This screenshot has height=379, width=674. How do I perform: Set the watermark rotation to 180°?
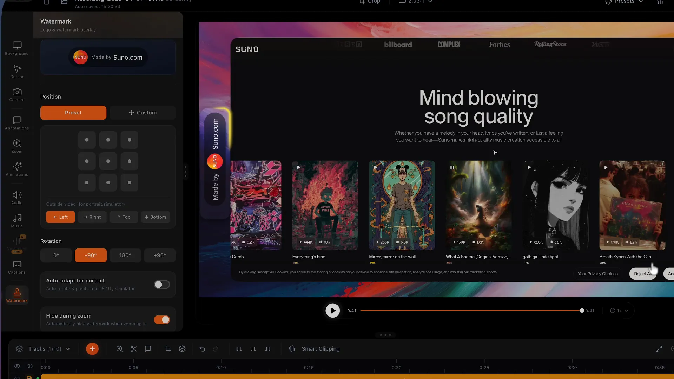tap(125, 255)
